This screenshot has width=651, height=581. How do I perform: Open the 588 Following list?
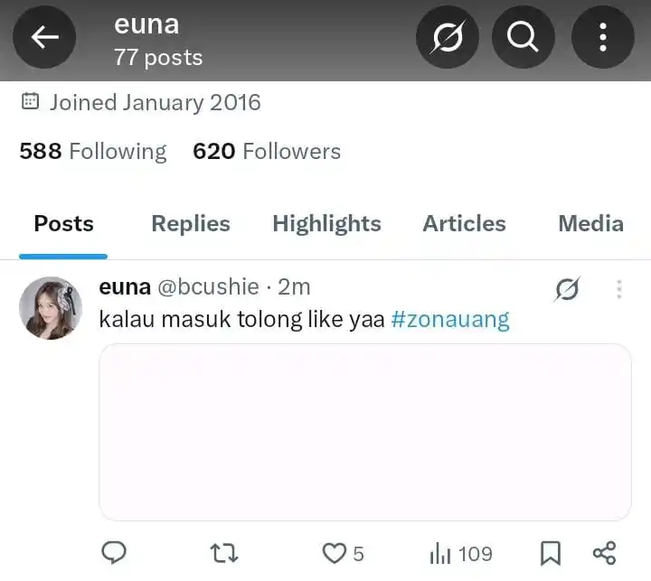[x=93, y=151]
